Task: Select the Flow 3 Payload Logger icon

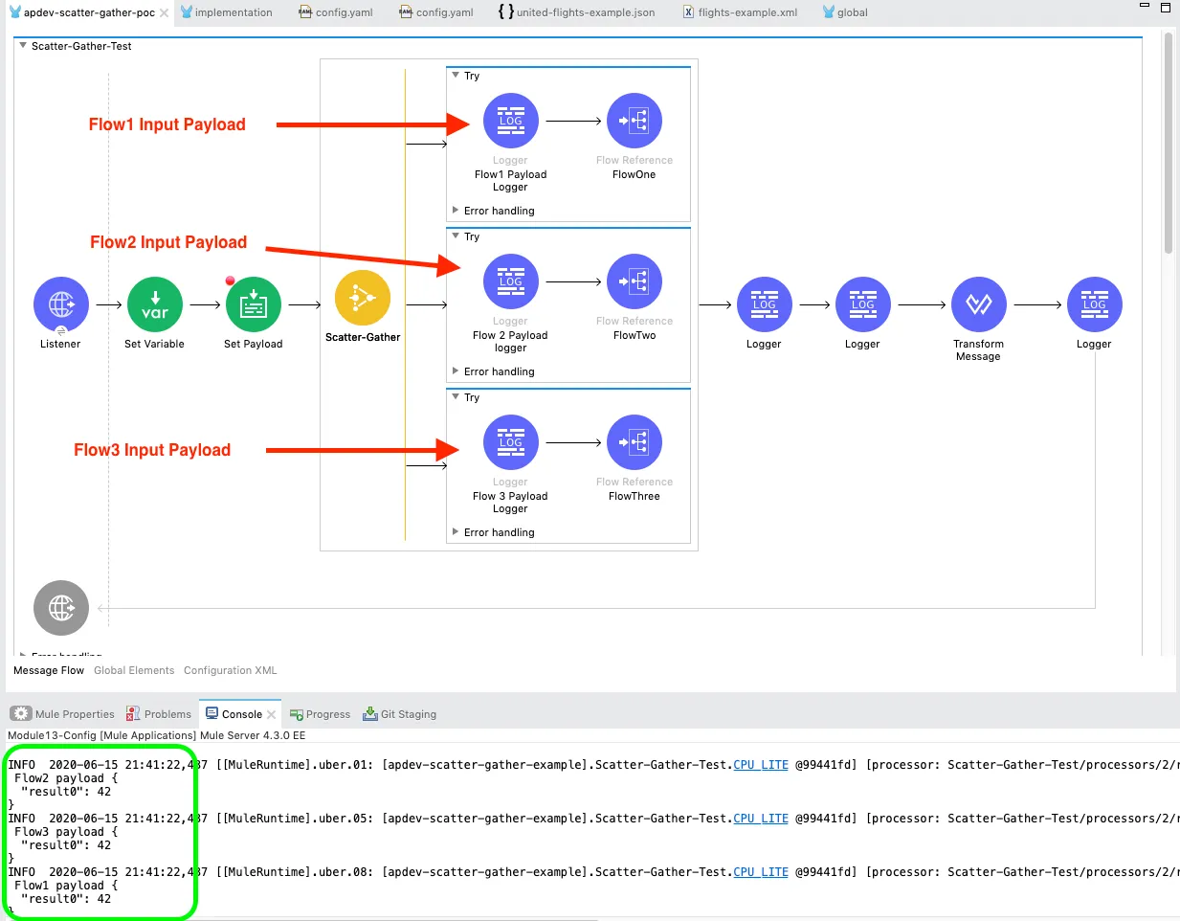Action: pos(511,442)
